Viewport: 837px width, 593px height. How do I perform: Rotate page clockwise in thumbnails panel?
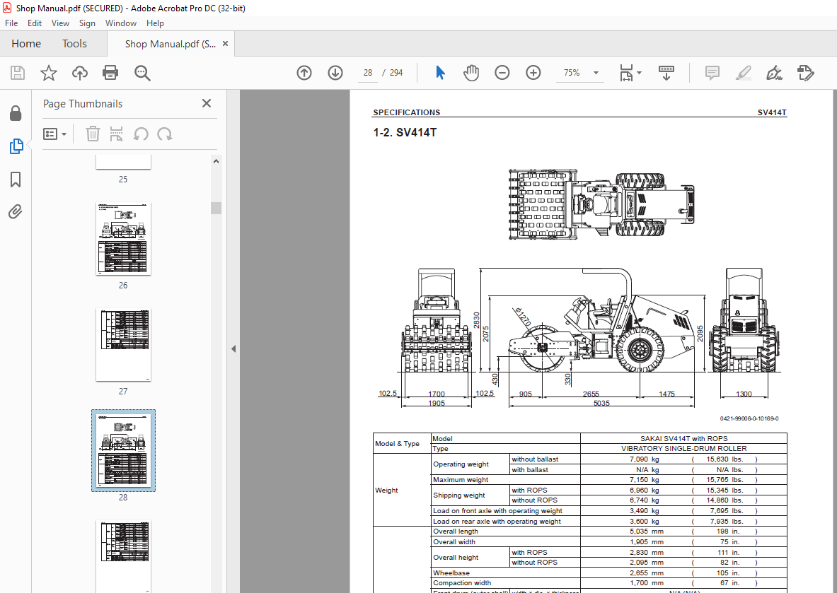(x=165, y=134)
